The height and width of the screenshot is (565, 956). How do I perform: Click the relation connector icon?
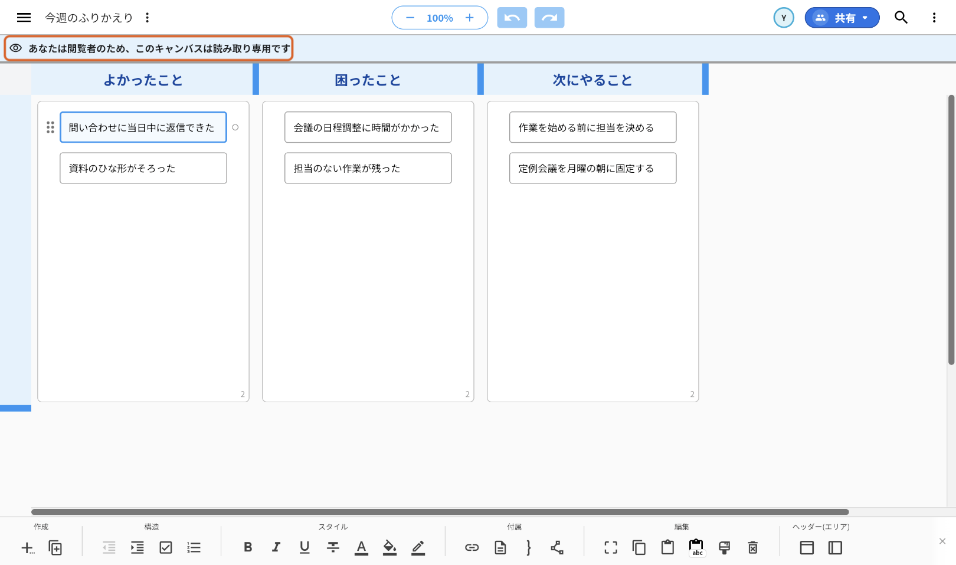[557, 548]
